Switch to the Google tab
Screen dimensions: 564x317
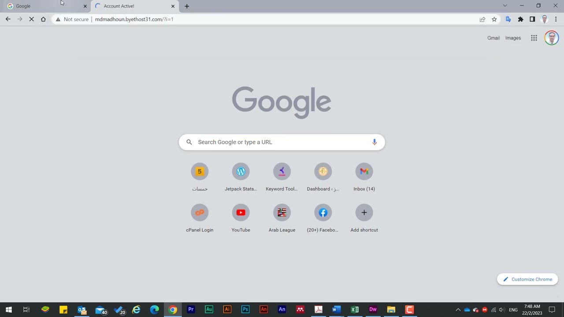[x=46, y=6]
